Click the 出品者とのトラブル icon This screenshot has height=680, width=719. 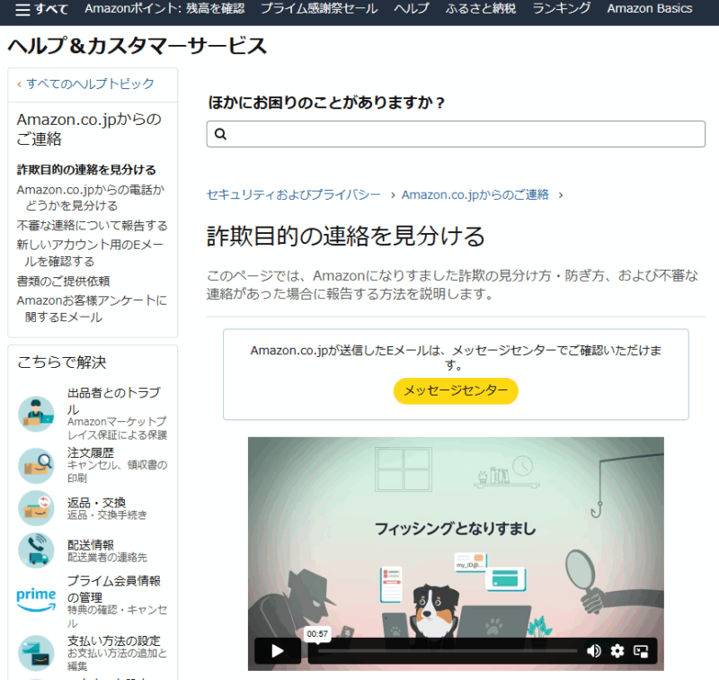[36, 414]
